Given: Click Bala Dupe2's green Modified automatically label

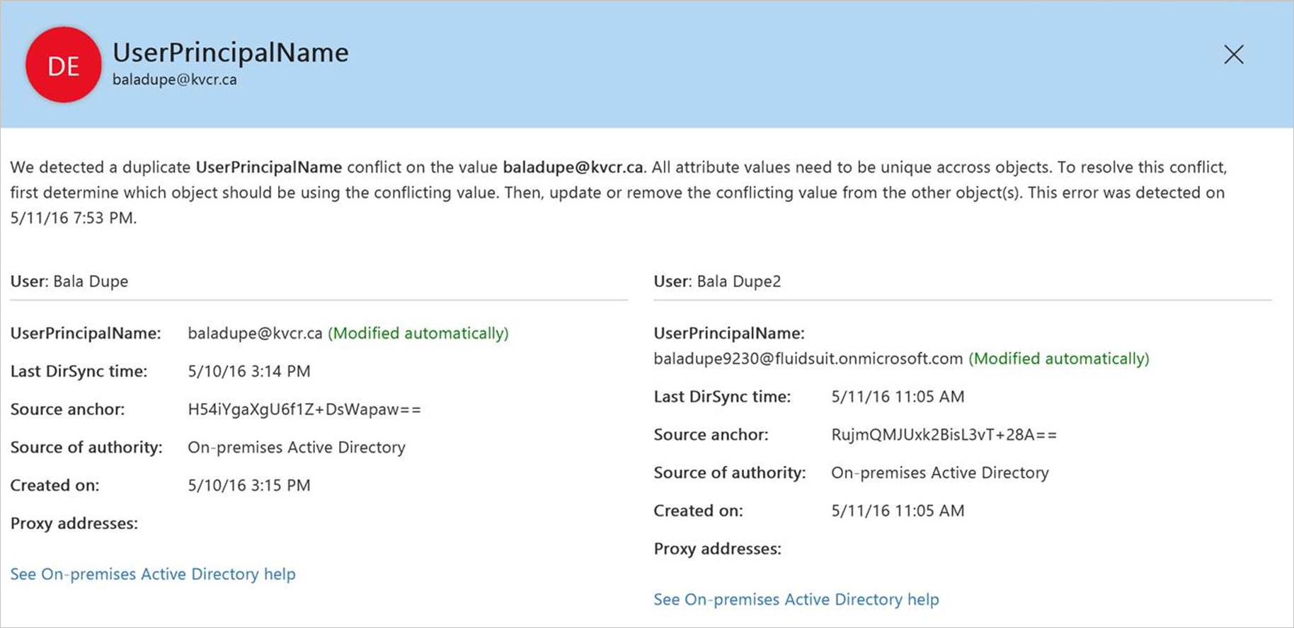Looking at the screenshot, I should 1059,359.
